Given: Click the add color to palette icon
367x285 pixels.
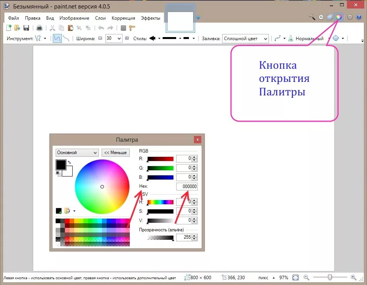Looking at the screenshot, I should [58, 211].
